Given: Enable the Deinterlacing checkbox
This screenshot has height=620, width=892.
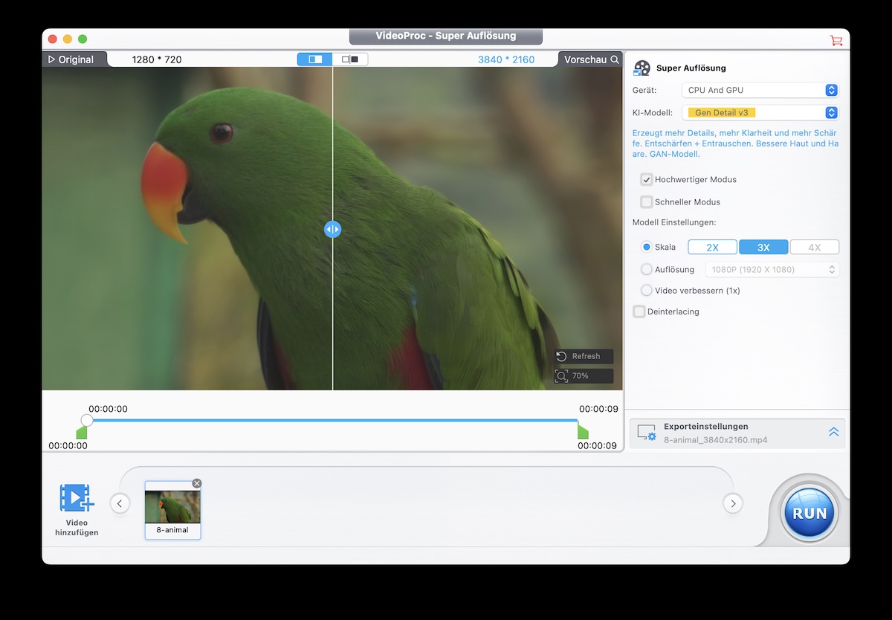Looking at the screenshot, I should point(639,311).
